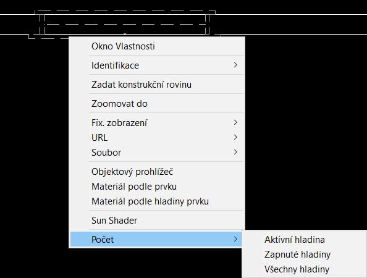Open the Fix. zobrazení submenu

157,123
